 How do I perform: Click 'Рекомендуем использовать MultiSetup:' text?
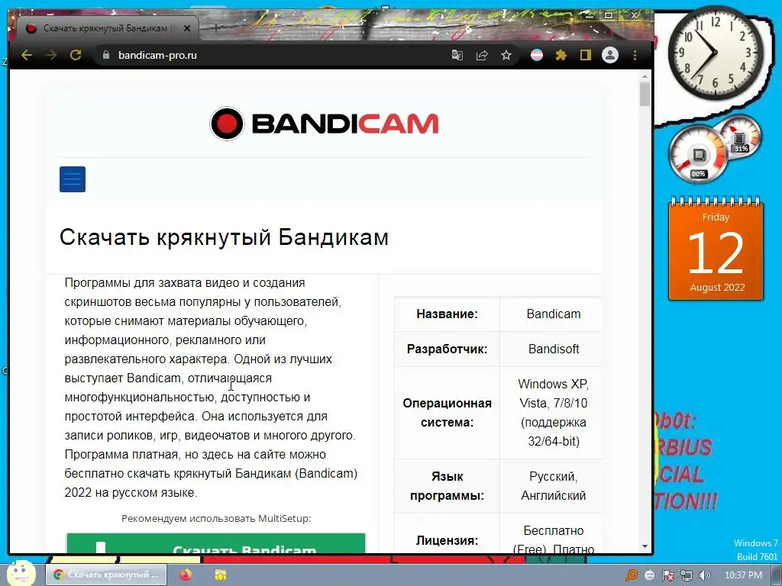click(x=216, y=518)
